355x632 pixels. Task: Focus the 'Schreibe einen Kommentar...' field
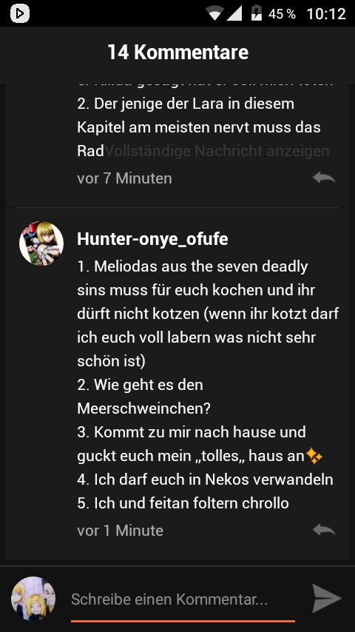pyautogui.click(x=183, y=599)
